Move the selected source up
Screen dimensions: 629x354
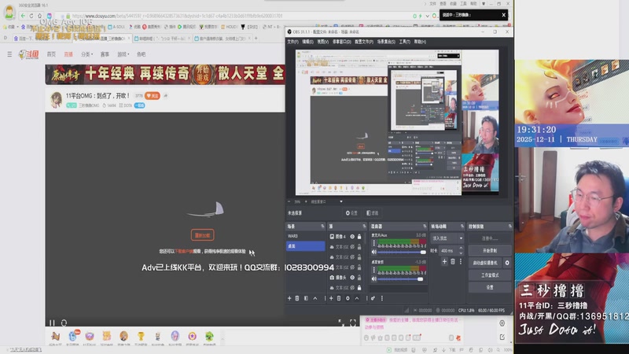[x=357, y=298]
